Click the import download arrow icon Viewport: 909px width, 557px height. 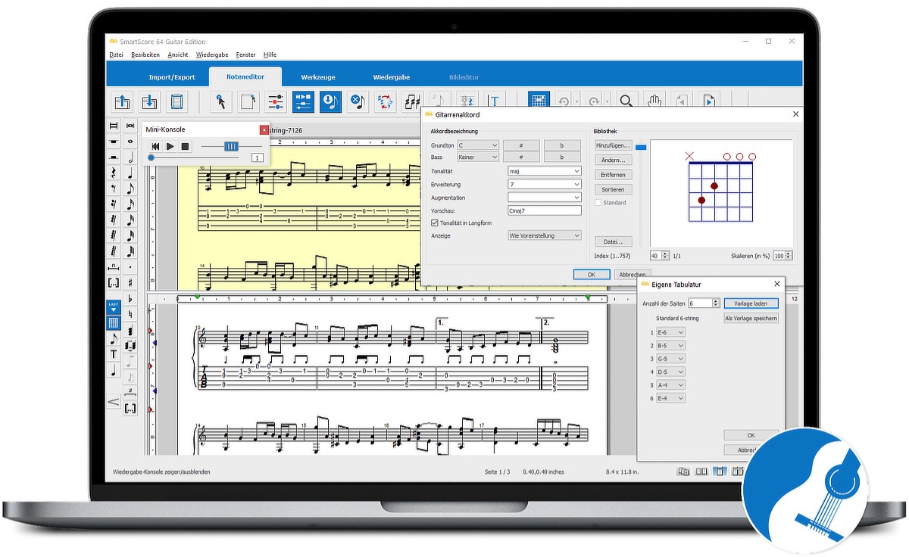pos(149,101)
